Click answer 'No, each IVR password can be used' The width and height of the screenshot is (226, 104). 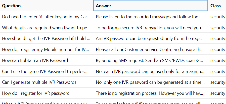click(x=151, y=71)
